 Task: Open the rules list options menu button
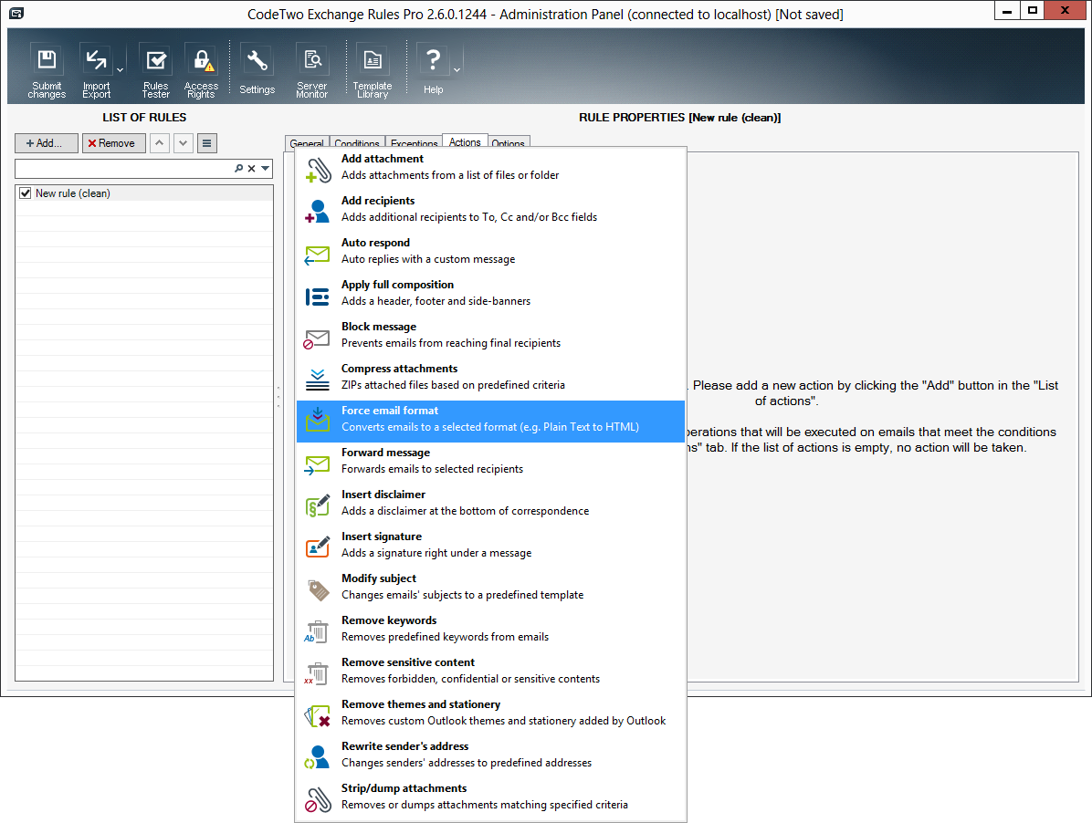coord(207,143)
